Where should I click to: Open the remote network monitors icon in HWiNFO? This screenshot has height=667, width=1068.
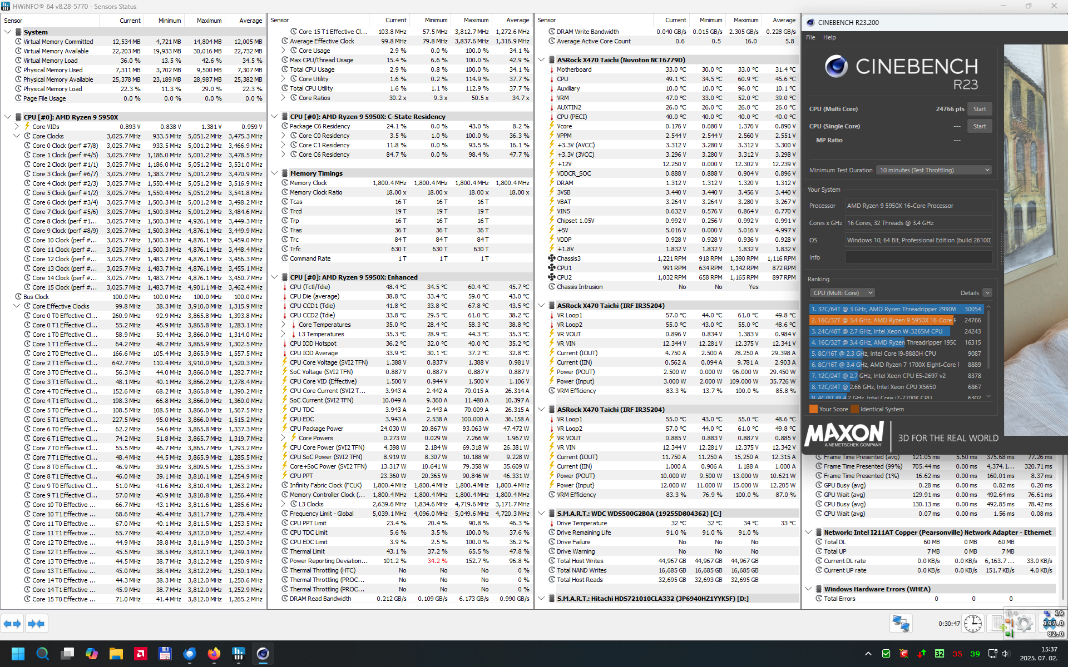(x=901, y=624)
